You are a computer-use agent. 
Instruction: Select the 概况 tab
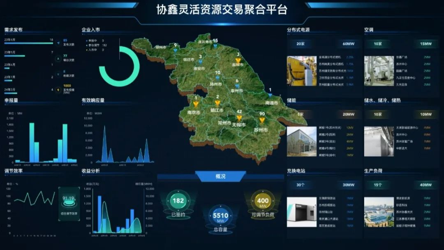pos(221,176)
